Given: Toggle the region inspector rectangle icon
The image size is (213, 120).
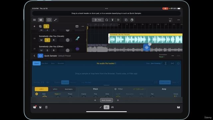Looking at the screenshot, I should [49, 20].
